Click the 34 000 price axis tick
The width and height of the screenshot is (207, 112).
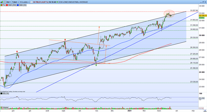tap(202, 6)
